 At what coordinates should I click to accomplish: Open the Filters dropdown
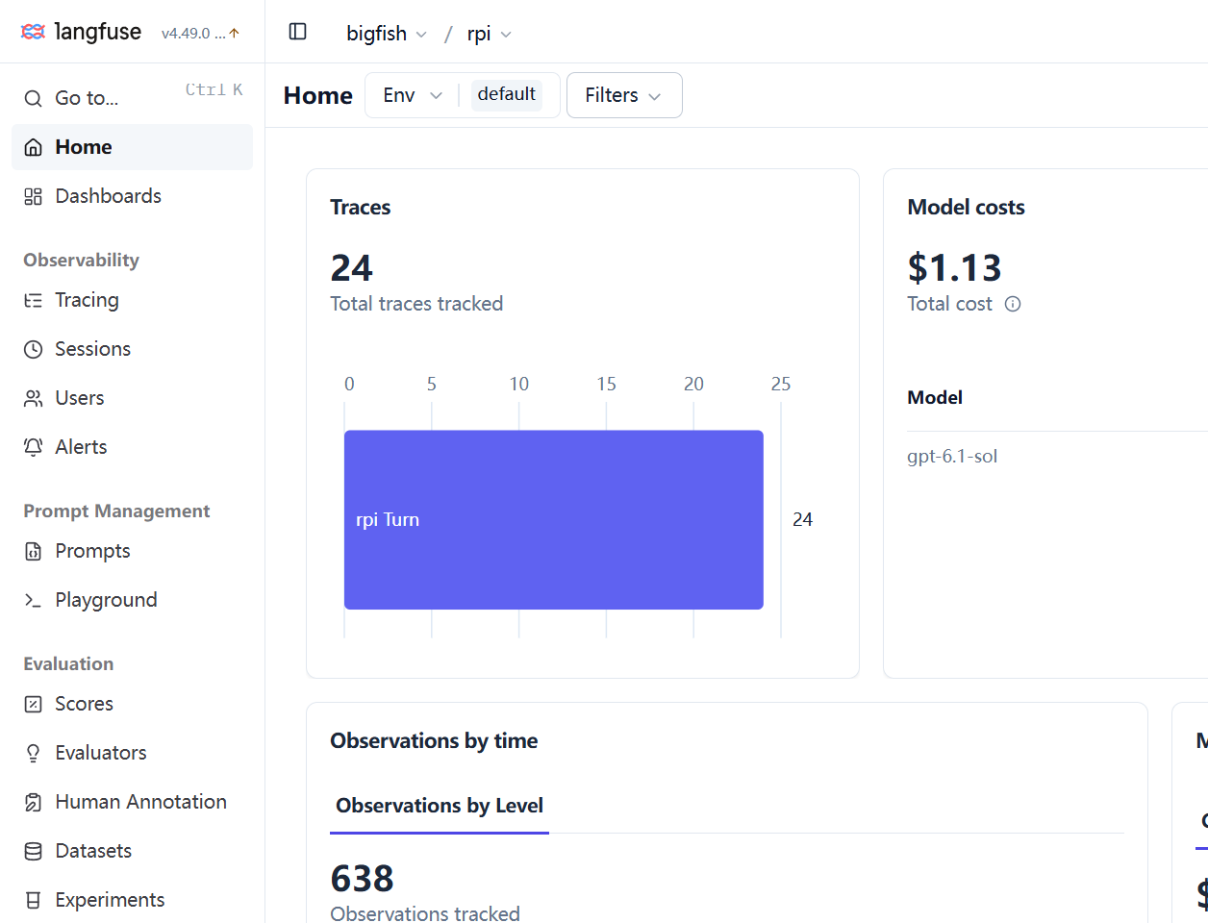[624, 95]
